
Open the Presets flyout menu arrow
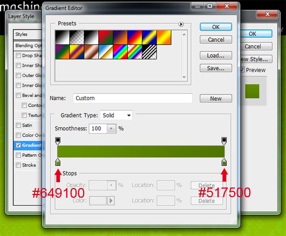181,24
